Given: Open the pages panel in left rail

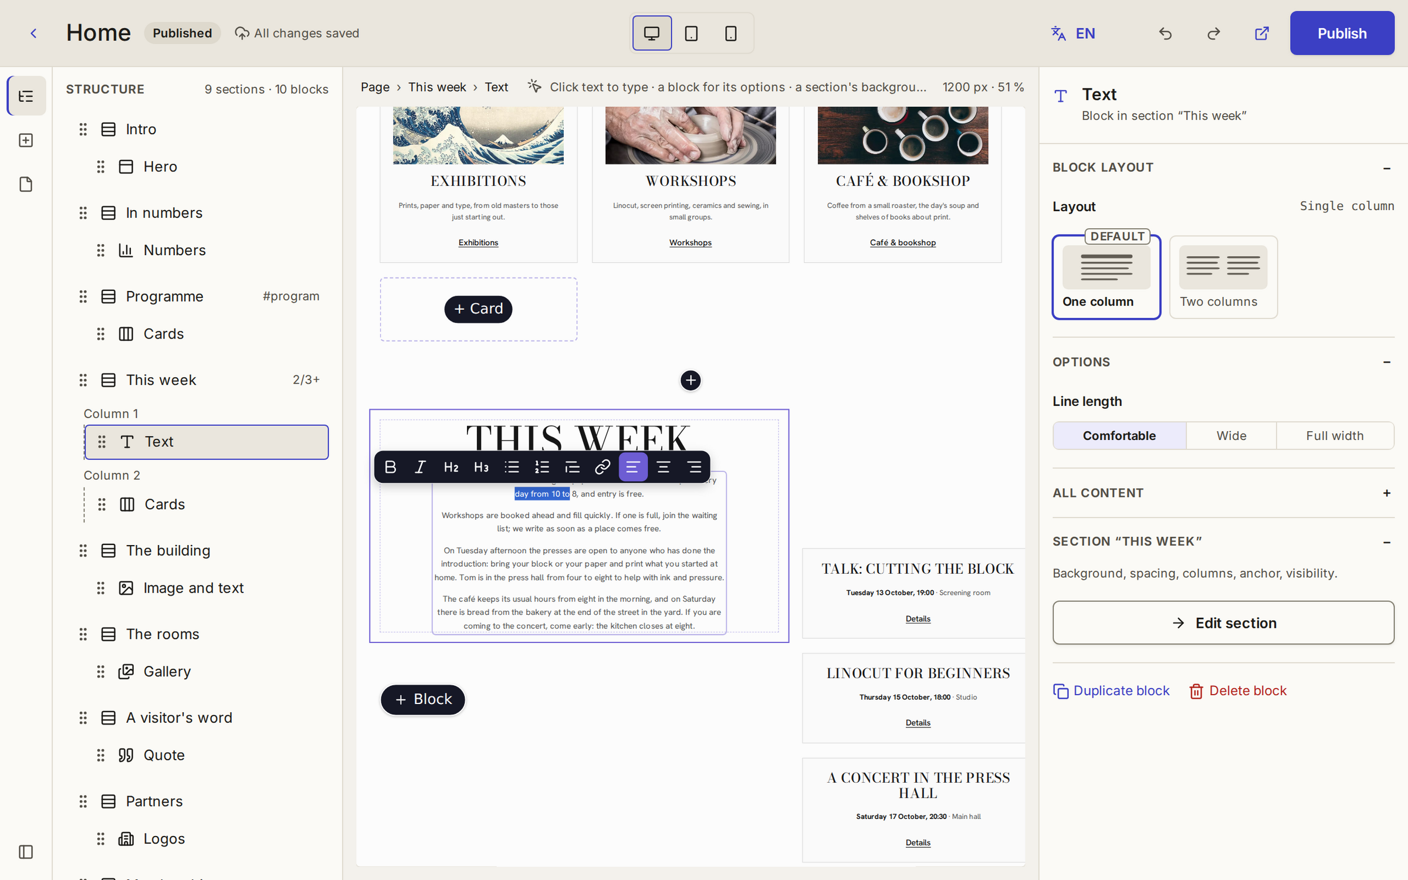Looking at the screenshot, I should [26, 184].
